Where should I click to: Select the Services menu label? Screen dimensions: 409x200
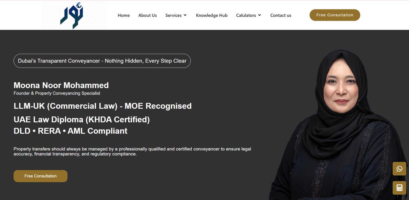(173, 15)
